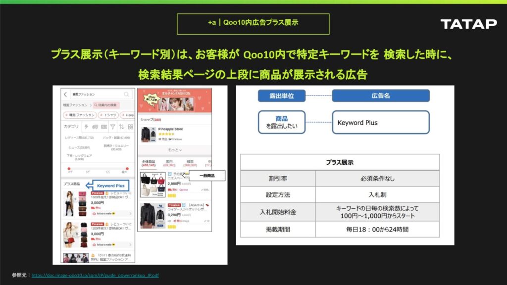Click the magnifier icon in the 韓国ファッション search box

click(126, 95)
